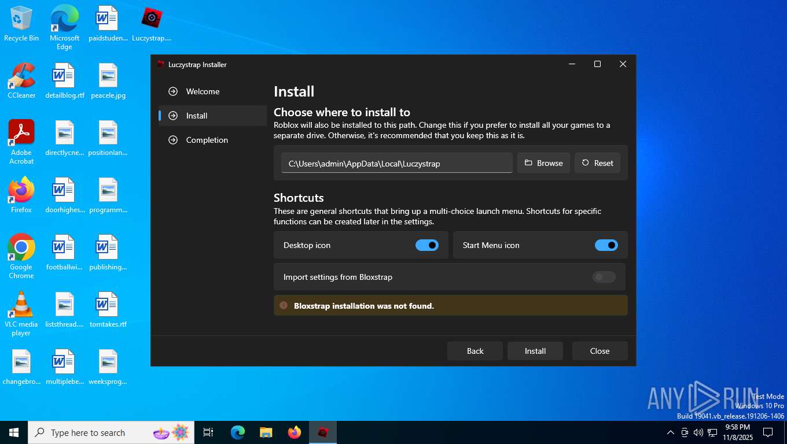Minimize the Luczystrap Installer window

(572, 64)
